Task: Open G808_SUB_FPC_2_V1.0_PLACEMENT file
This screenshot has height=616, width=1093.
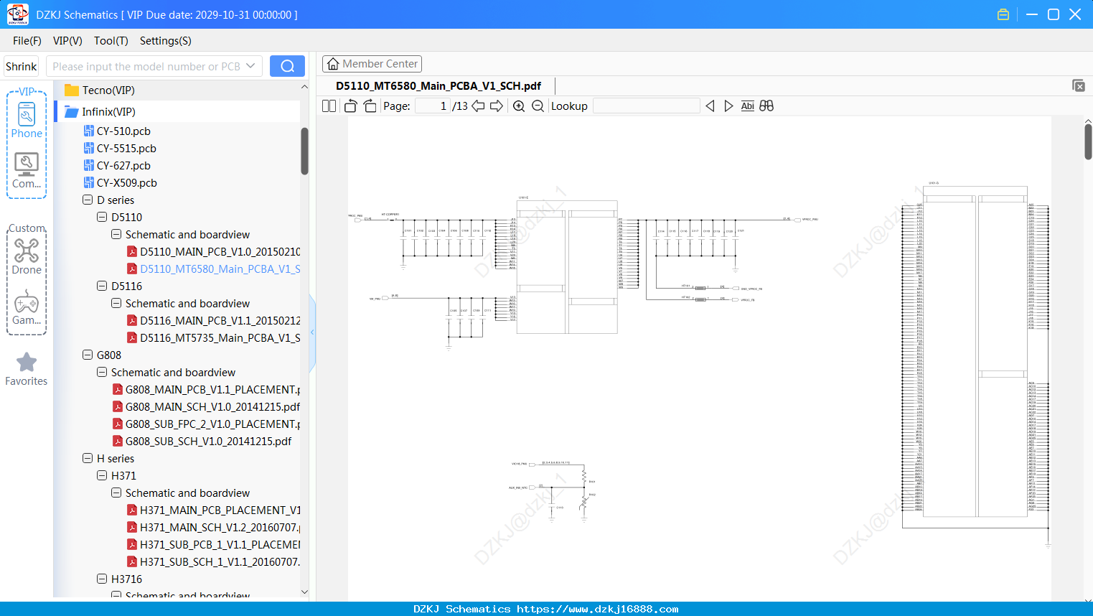Action: (207, 424)
